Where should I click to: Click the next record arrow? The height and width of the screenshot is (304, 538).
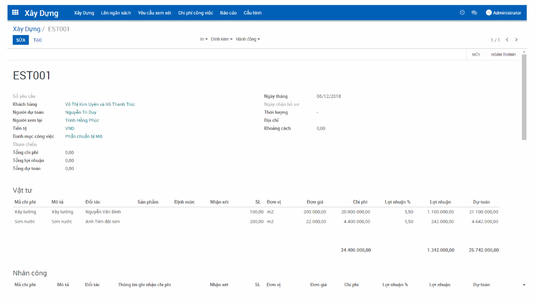tap(516, 40)
